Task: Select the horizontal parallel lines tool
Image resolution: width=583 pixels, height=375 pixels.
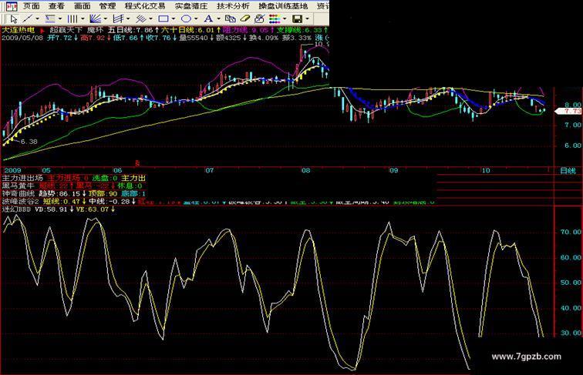Action: coord(50,18)
